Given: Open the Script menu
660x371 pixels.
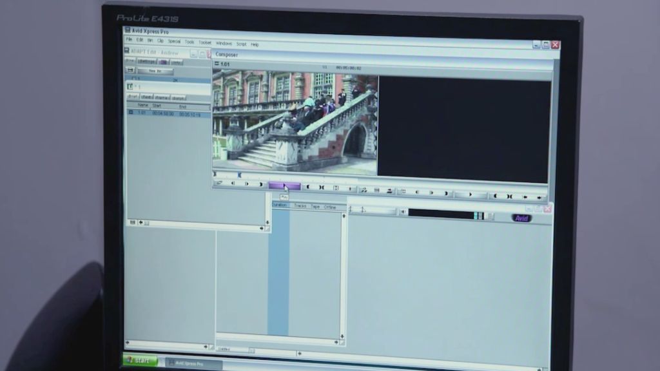Looking at the screenshot, I should coord(241,44).
